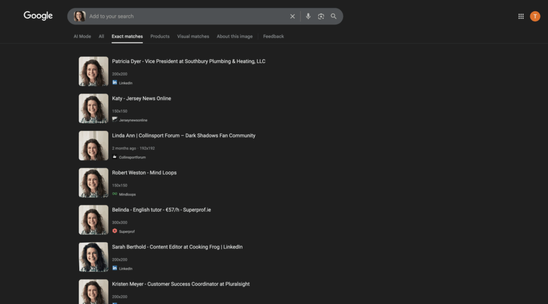Screen dimensions: 548x304
Task: Open the Linda Ann Collinsport Forum result
Action: click(x=184, y=136)
